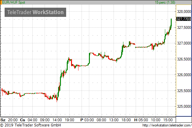This screenshot has height=128, width=192.
Task: Click the '15 perc (1:38)' interval label
Action: click(x=165, y=2)
